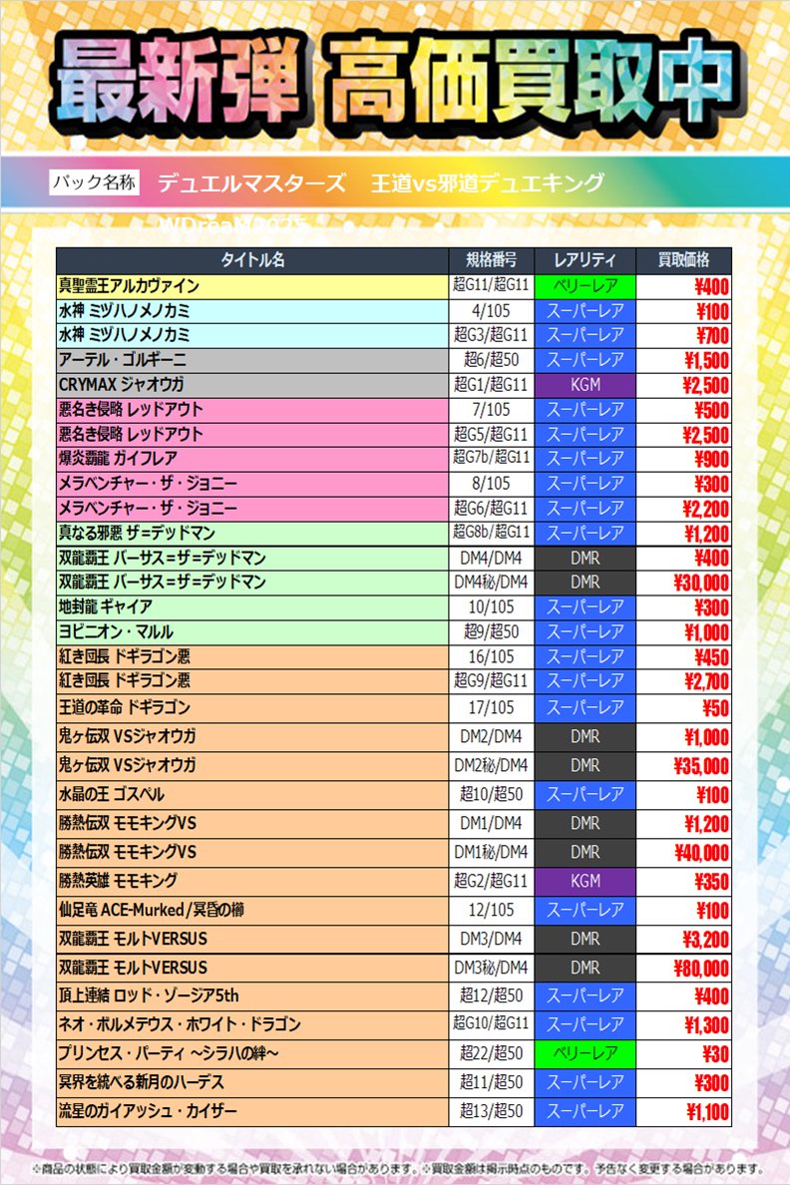Select the '¥80,000' price
Screen dimensions: 790x1185
tap(701, 969)
